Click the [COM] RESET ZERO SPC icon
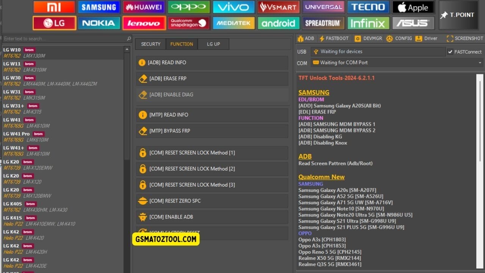 (143, 201)
